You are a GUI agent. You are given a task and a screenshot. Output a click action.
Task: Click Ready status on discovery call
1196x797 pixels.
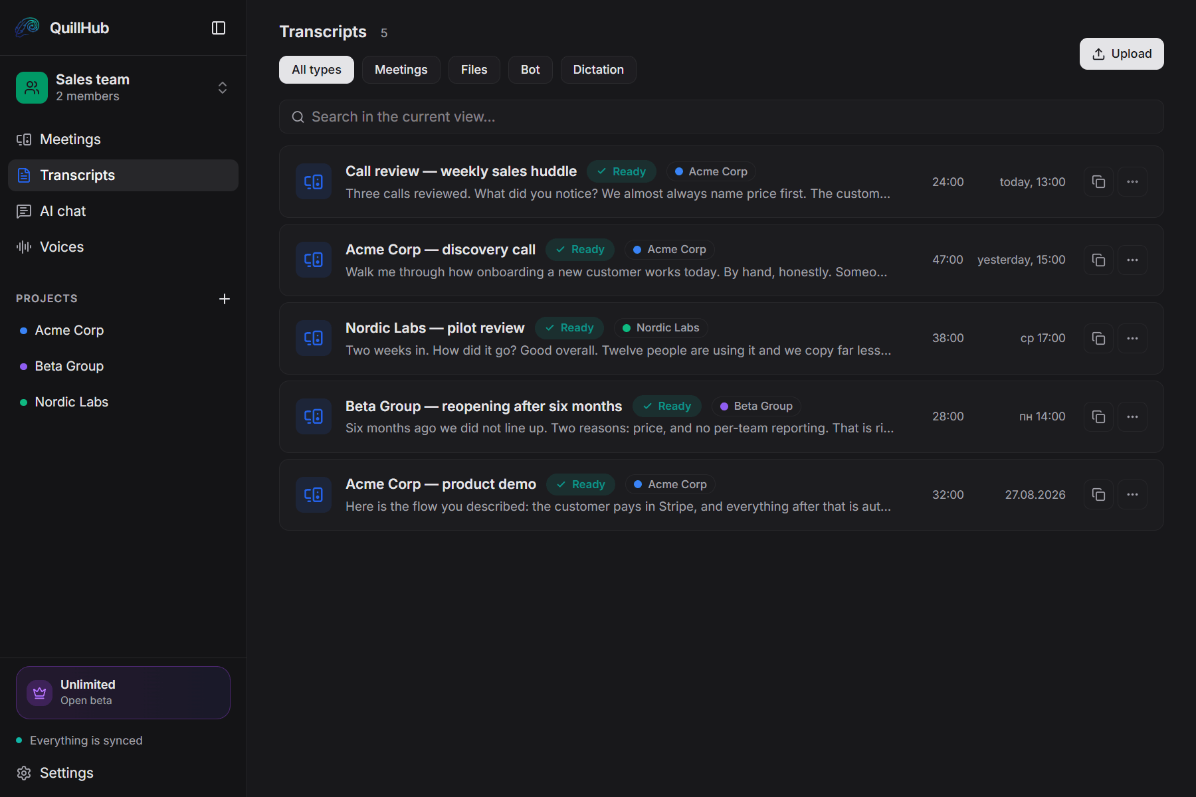click(581, 250)
